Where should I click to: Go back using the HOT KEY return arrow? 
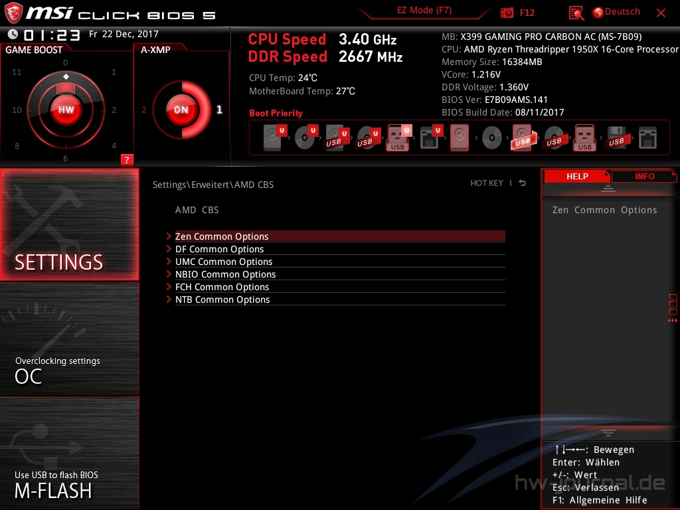522,183
